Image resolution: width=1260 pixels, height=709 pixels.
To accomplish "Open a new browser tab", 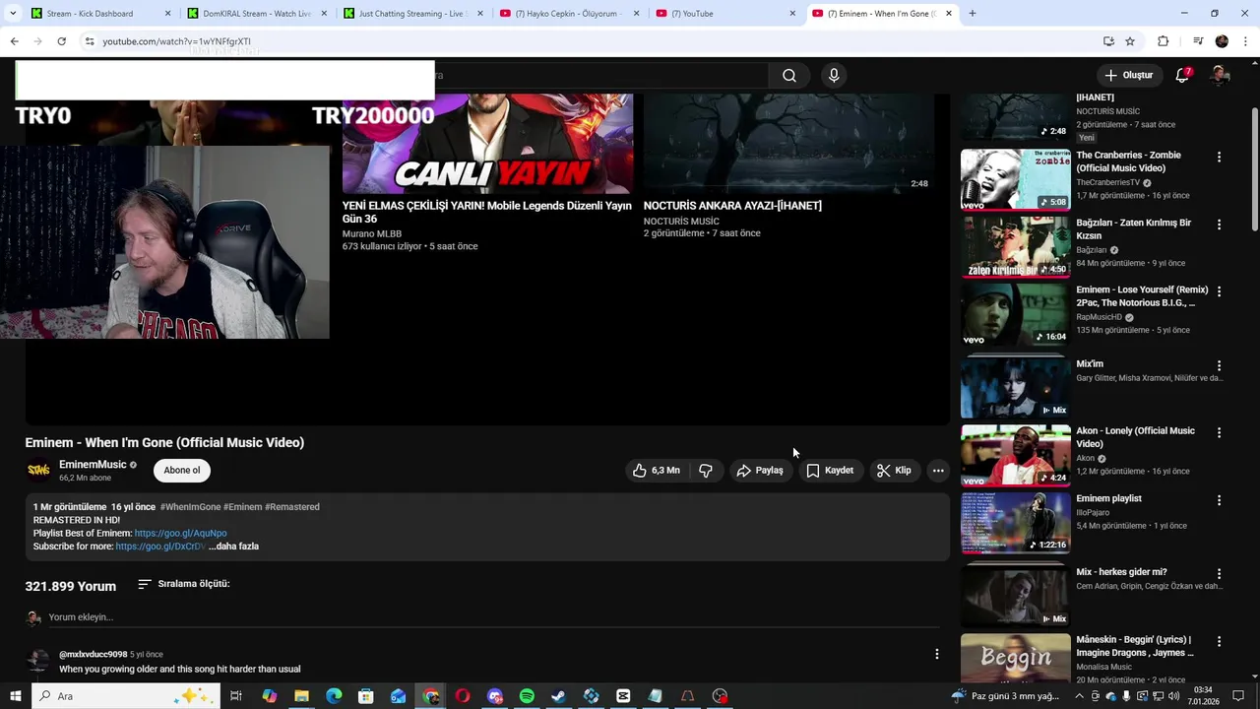I will tap(973, 14).
